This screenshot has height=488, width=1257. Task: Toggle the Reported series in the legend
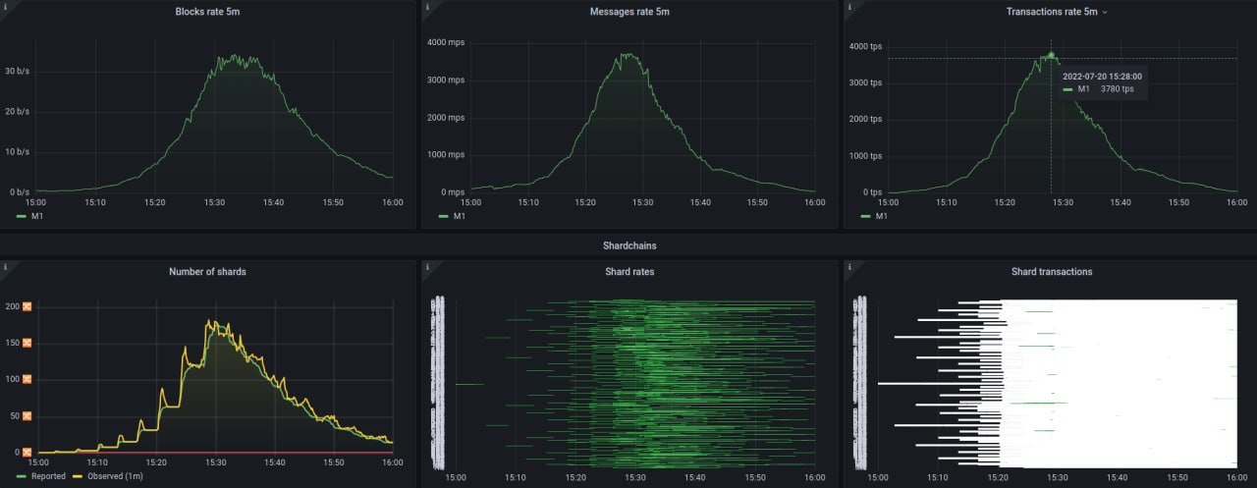click(48, 476)
